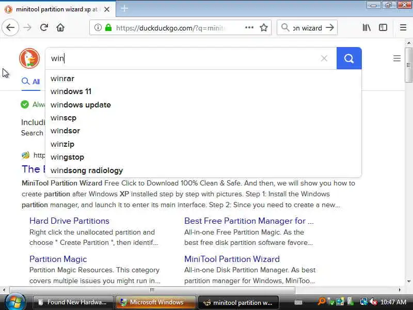Image resolution: width=413 pixels, height=310 pixels.
Task: Click the result site favicon
Action: click(25, 156)
